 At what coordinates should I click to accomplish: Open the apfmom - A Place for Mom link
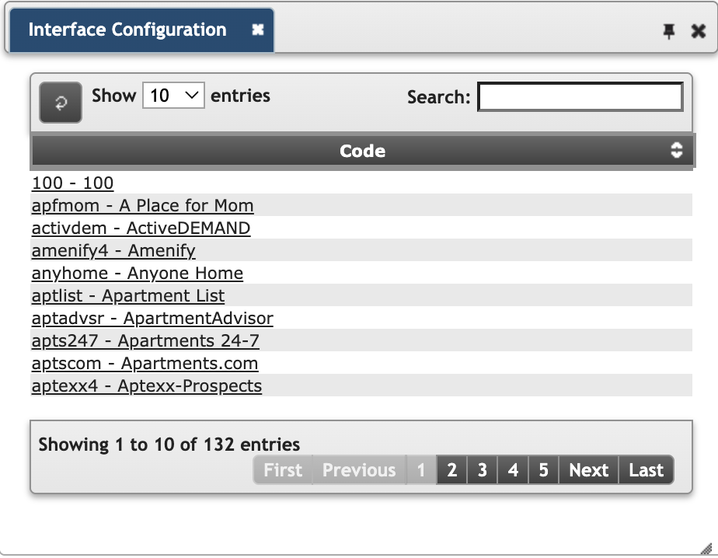[x=142, y=206]
